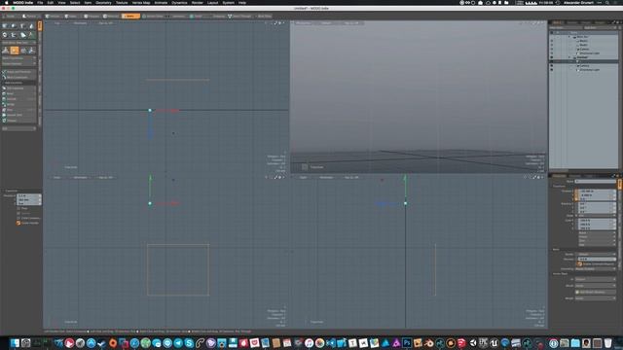
Task: Open the System menu
Action: click(x=228, y=2)
